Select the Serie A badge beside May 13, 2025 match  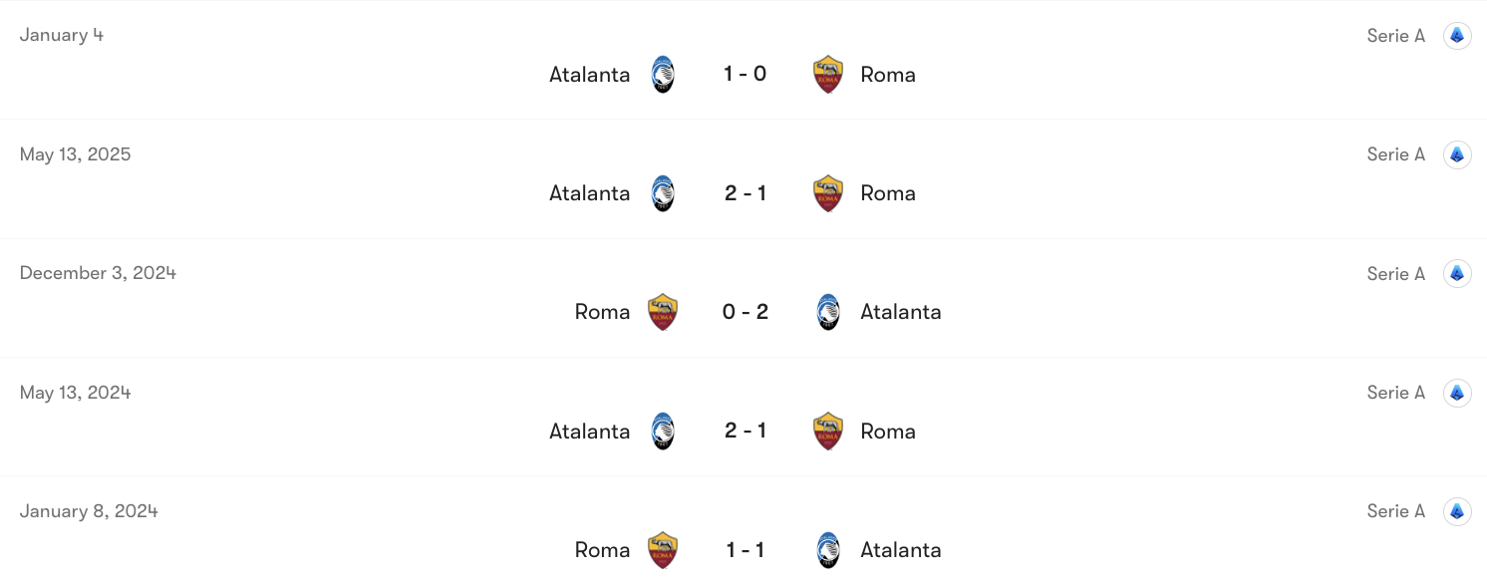pos(1457,154)
